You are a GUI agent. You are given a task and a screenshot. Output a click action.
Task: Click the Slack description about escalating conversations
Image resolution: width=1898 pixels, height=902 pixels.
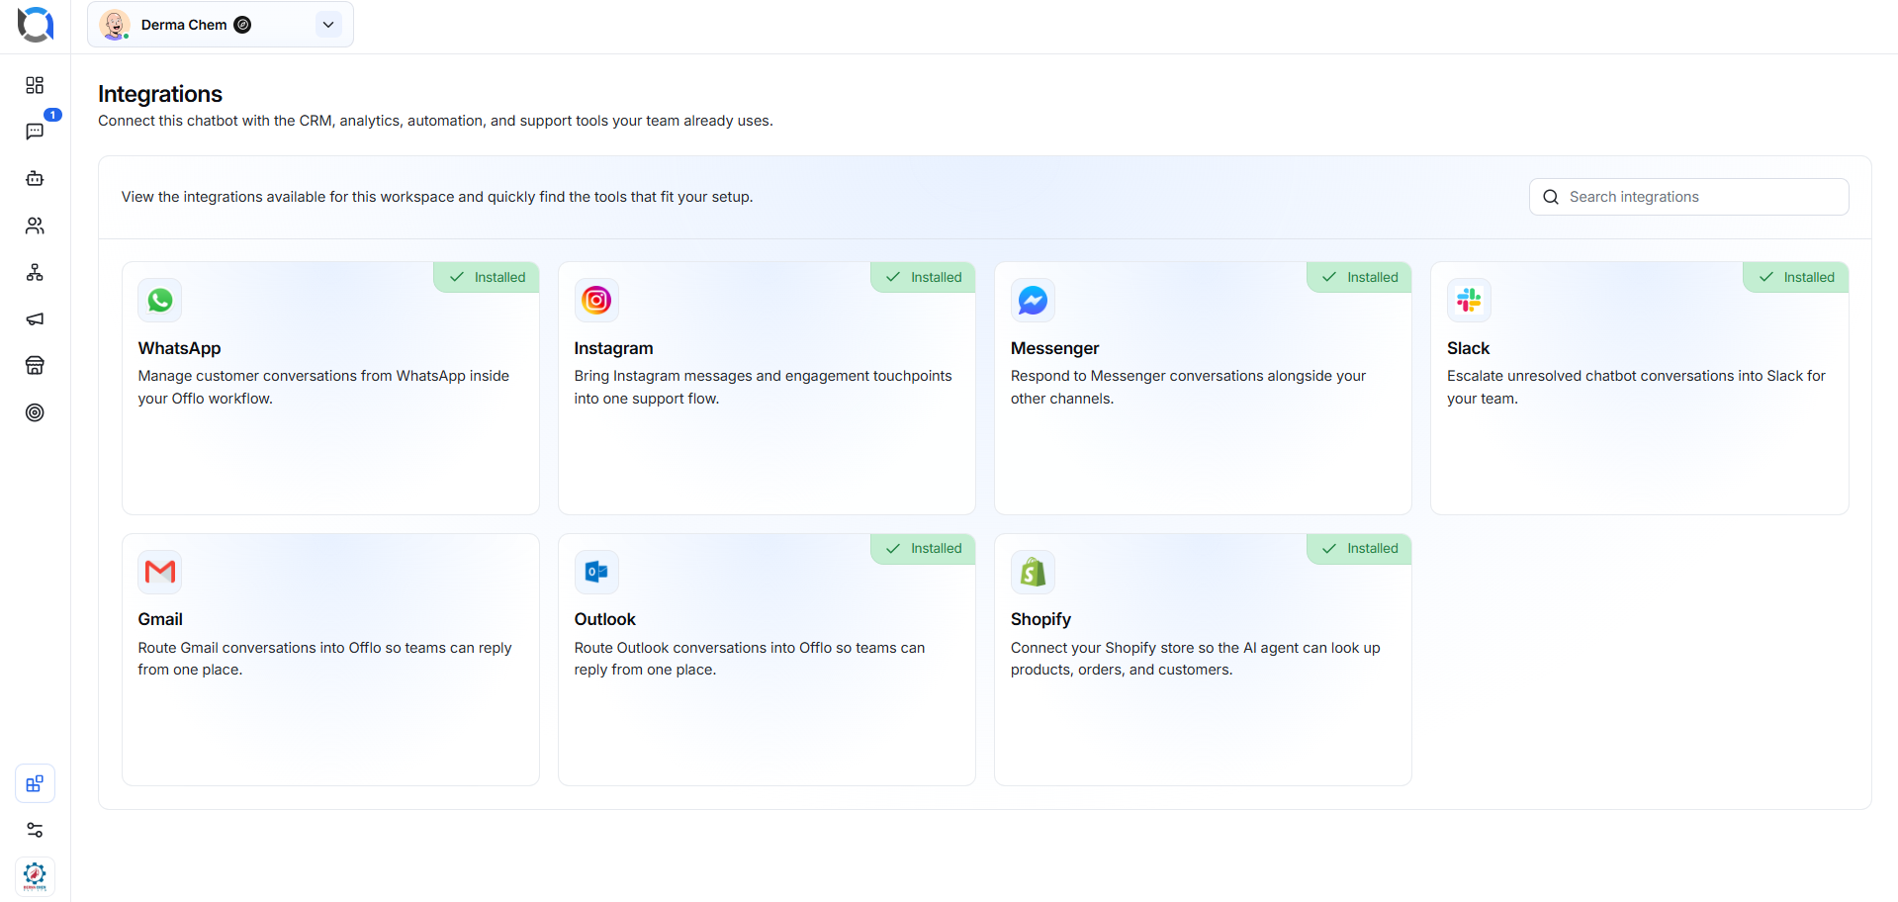pos(1636,387)
